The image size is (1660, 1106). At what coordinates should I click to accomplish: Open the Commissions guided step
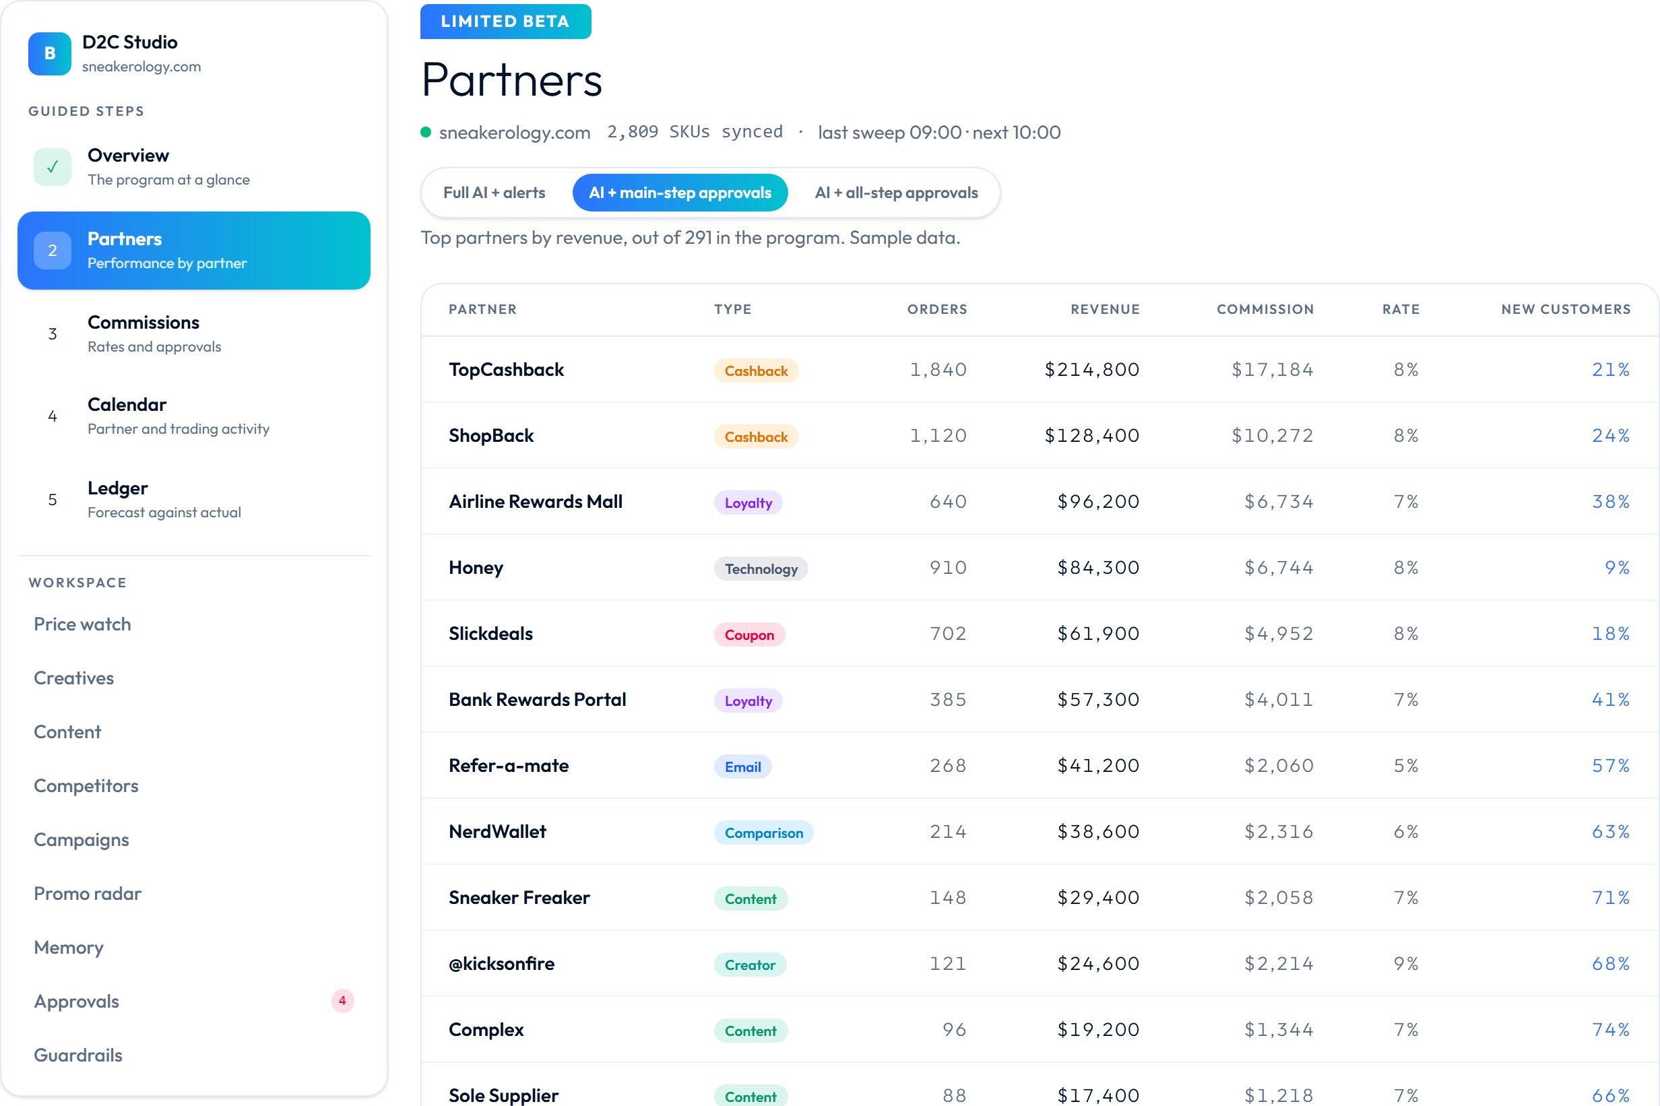click(194, 333)
